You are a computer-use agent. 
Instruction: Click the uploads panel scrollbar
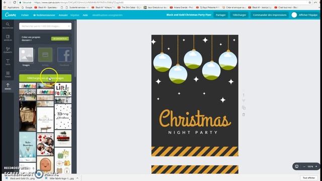pos(75,49)
